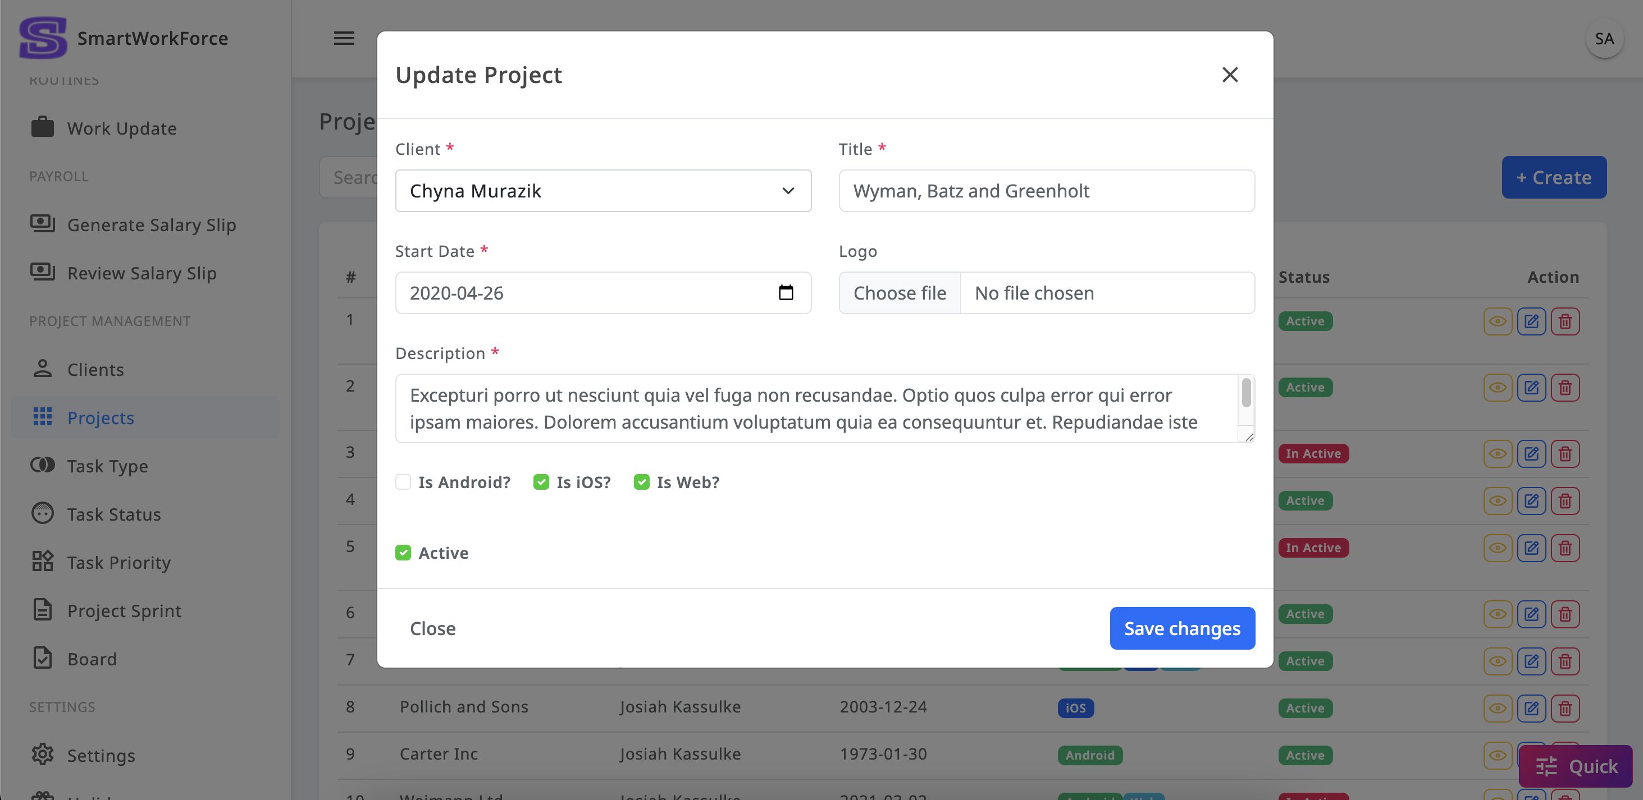The height and width of the screenshot is (800, 1643).
Task: Click the hamburger menu icon
Action: click(344, 38)
